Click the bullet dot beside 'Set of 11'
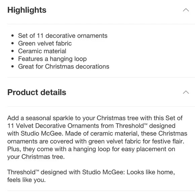Viewport: 195px width, 195px height. [x=12, y=36]
